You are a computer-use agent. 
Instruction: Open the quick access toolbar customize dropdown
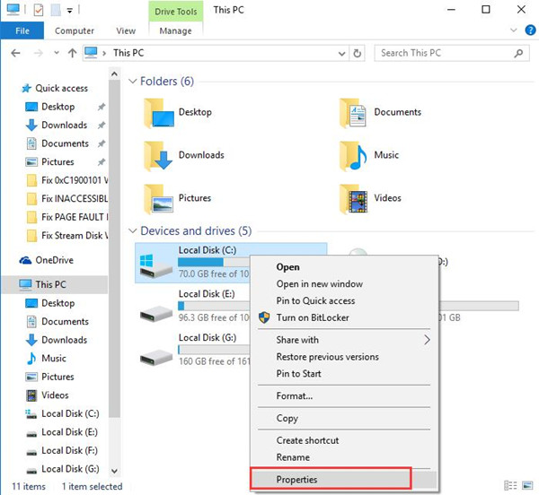click(70, 11)
